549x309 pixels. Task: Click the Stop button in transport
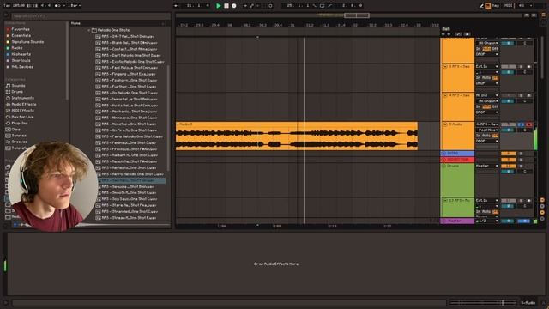pos(226,6)
